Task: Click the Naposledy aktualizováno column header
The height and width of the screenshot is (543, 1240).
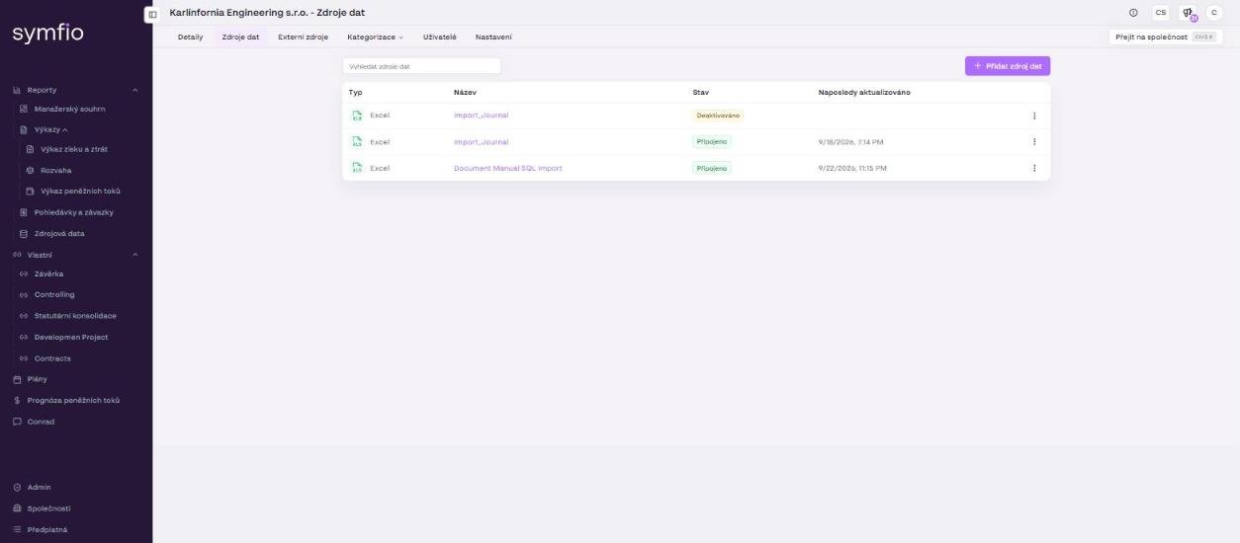Action: pyautogui.click(x=864, y=92)
